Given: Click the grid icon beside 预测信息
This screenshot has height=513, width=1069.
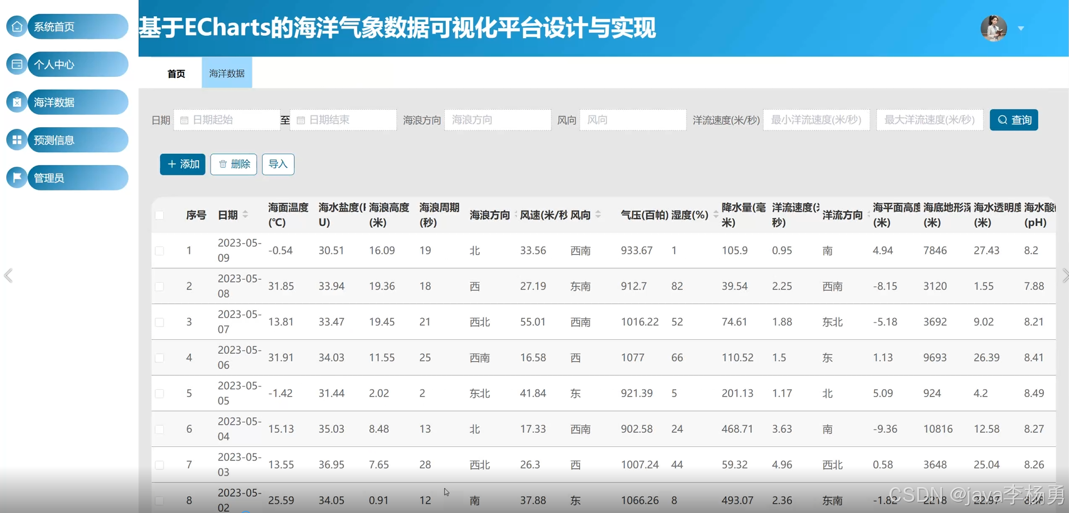Looking at the screenshot, I should pos(17,140).
